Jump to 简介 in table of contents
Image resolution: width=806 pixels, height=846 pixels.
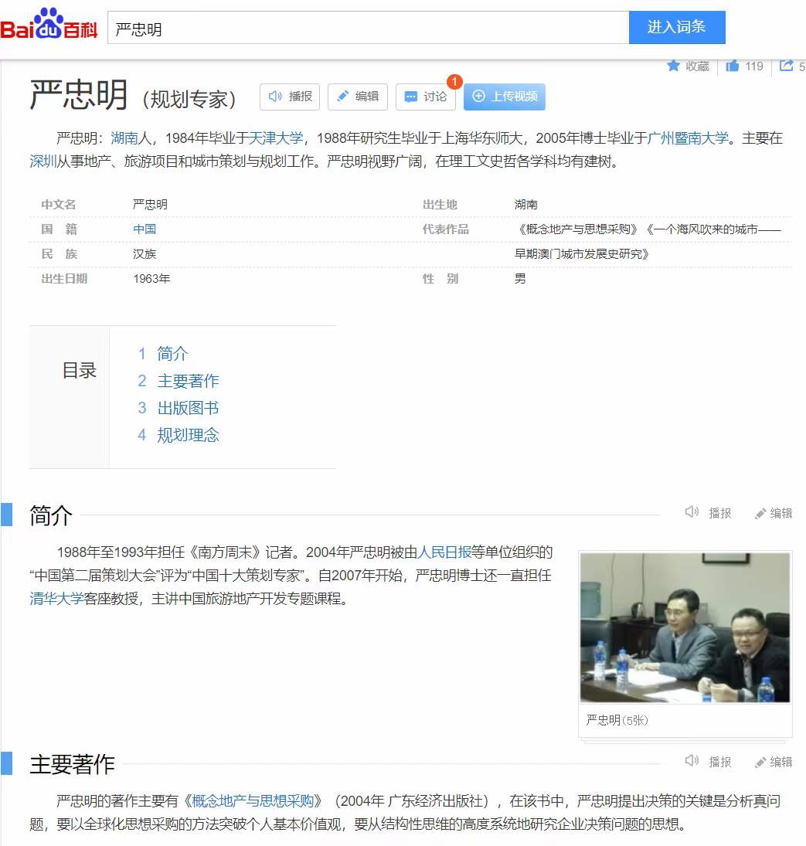(172, 354)
